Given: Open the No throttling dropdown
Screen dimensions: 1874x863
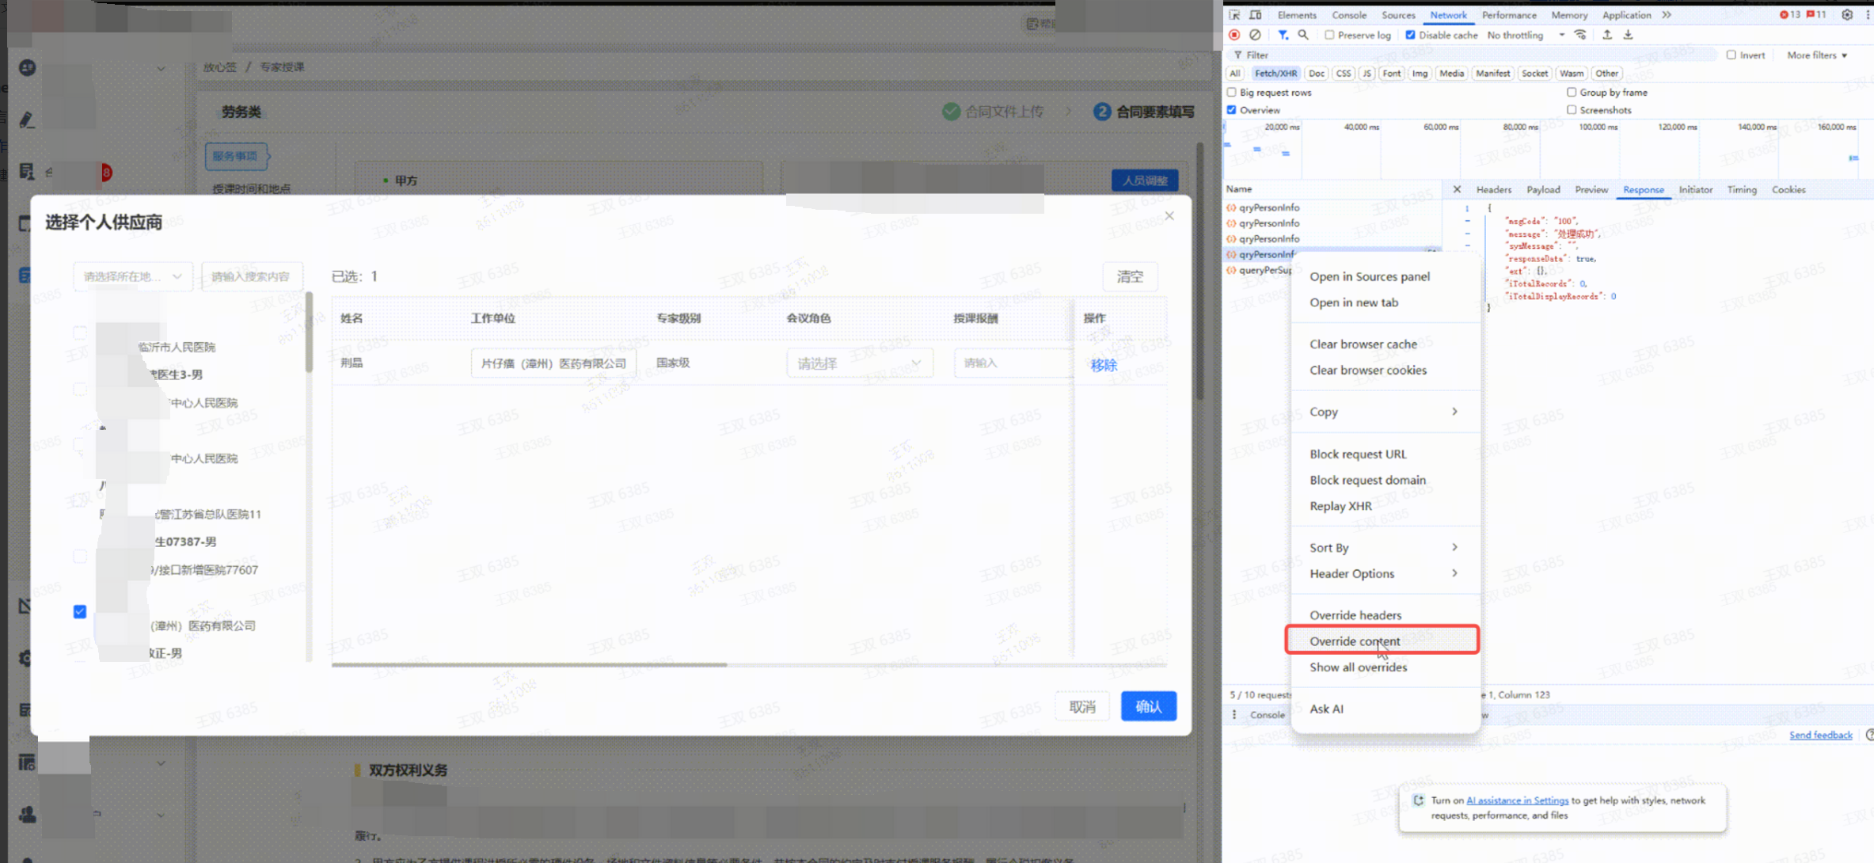Looking at the screenshot, I should [1525, 35].
